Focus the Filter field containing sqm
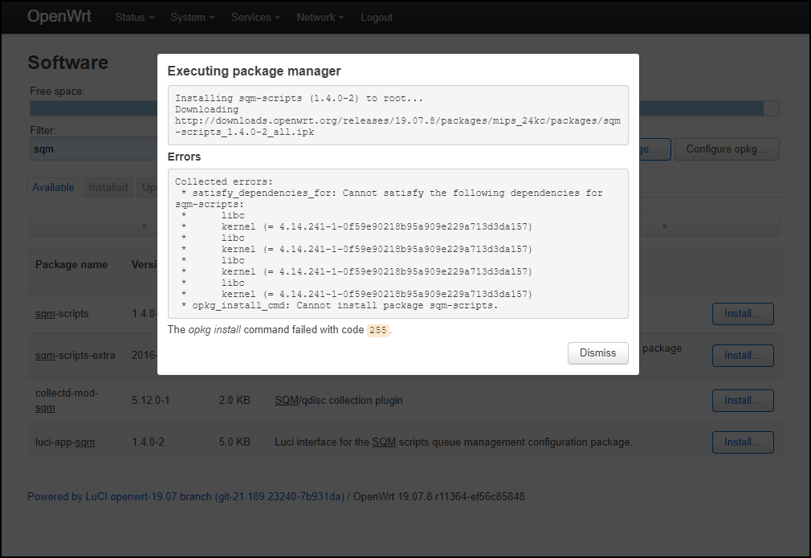The image size is (811, 558). (x=92, y=149)
